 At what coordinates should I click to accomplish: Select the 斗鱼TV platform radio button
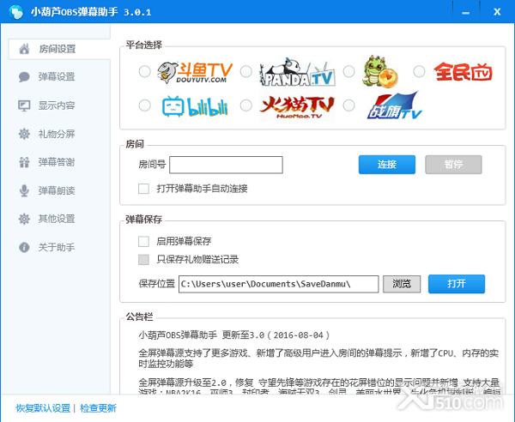144,71
